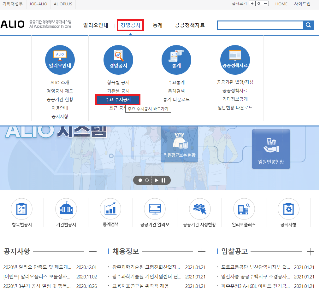
Task: Select 통계 다운로드 submenu item
Action: click(x=176, y=100)
